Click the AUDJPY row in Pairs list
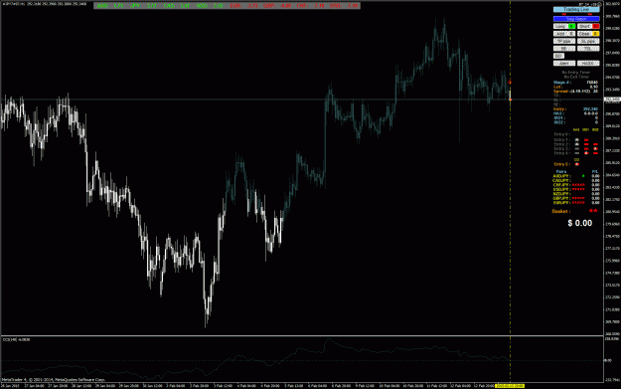 click(576, 176)
